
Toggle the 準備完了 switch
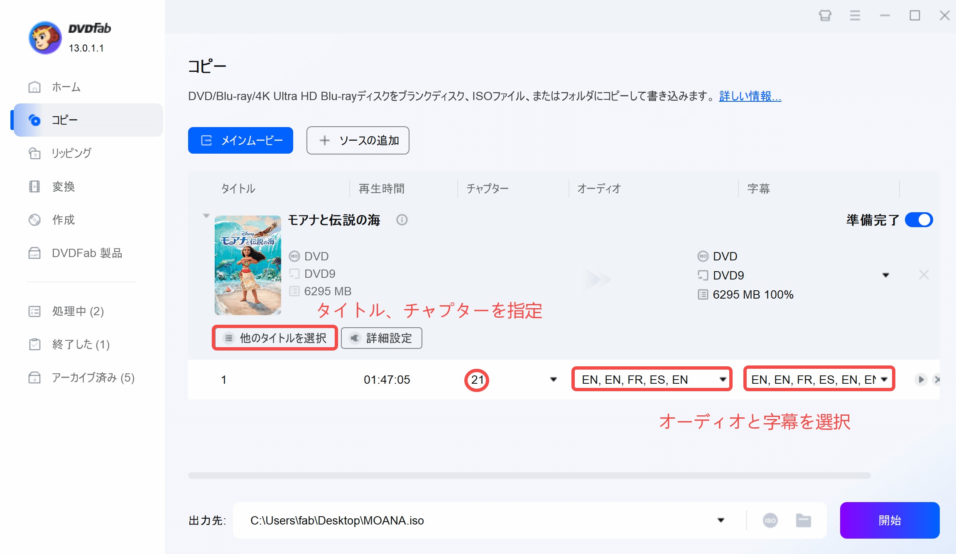pyautogui.click(x=919, y=220)
